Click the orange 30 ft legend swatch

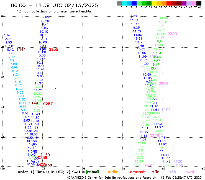click(x=164, y=3)
